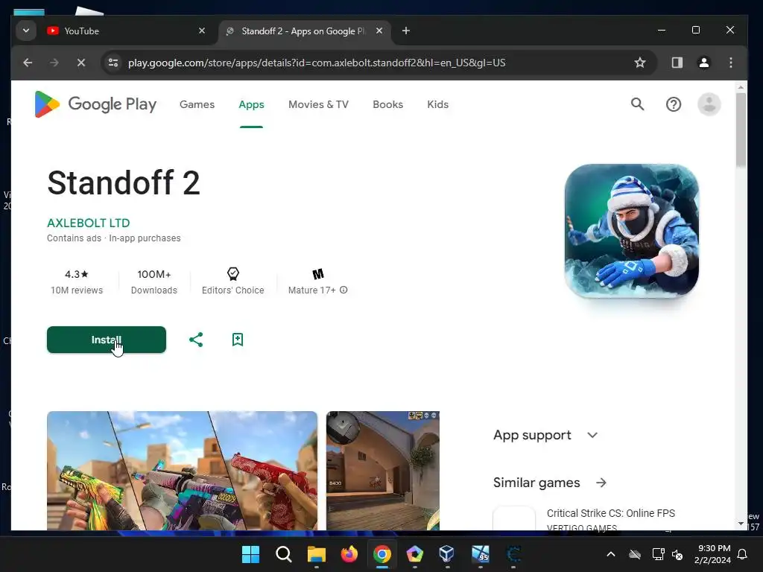Click the page vertical scrollbar thumb
Screen dimensions: 763x572
pos(741,130)
